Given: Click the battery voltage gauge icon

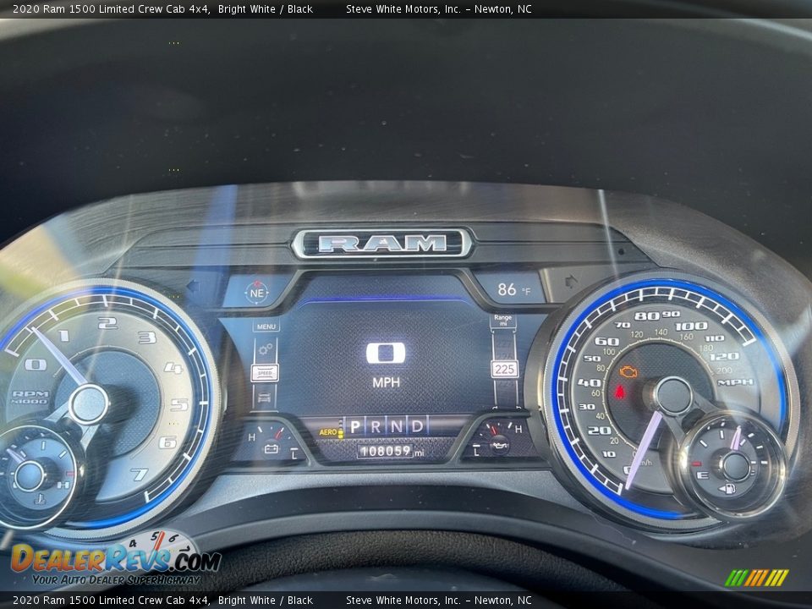Looking at the screenshot, I should tap(272, 448).
